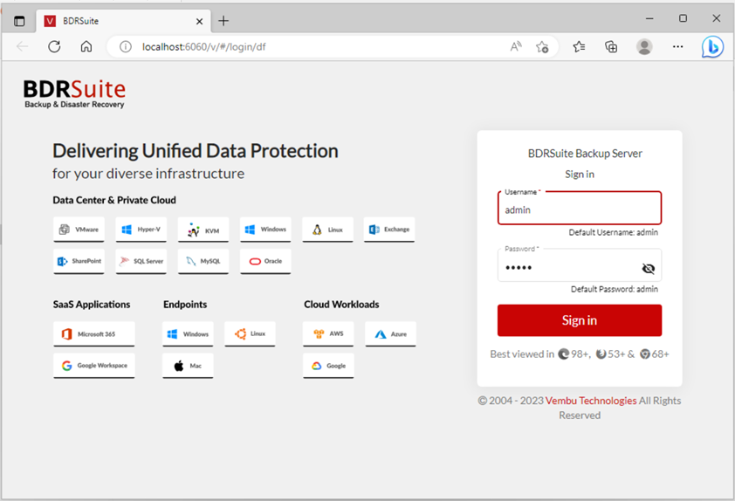Click the Azure cloud workload tile
735x501 pixels.
point(390,334)
